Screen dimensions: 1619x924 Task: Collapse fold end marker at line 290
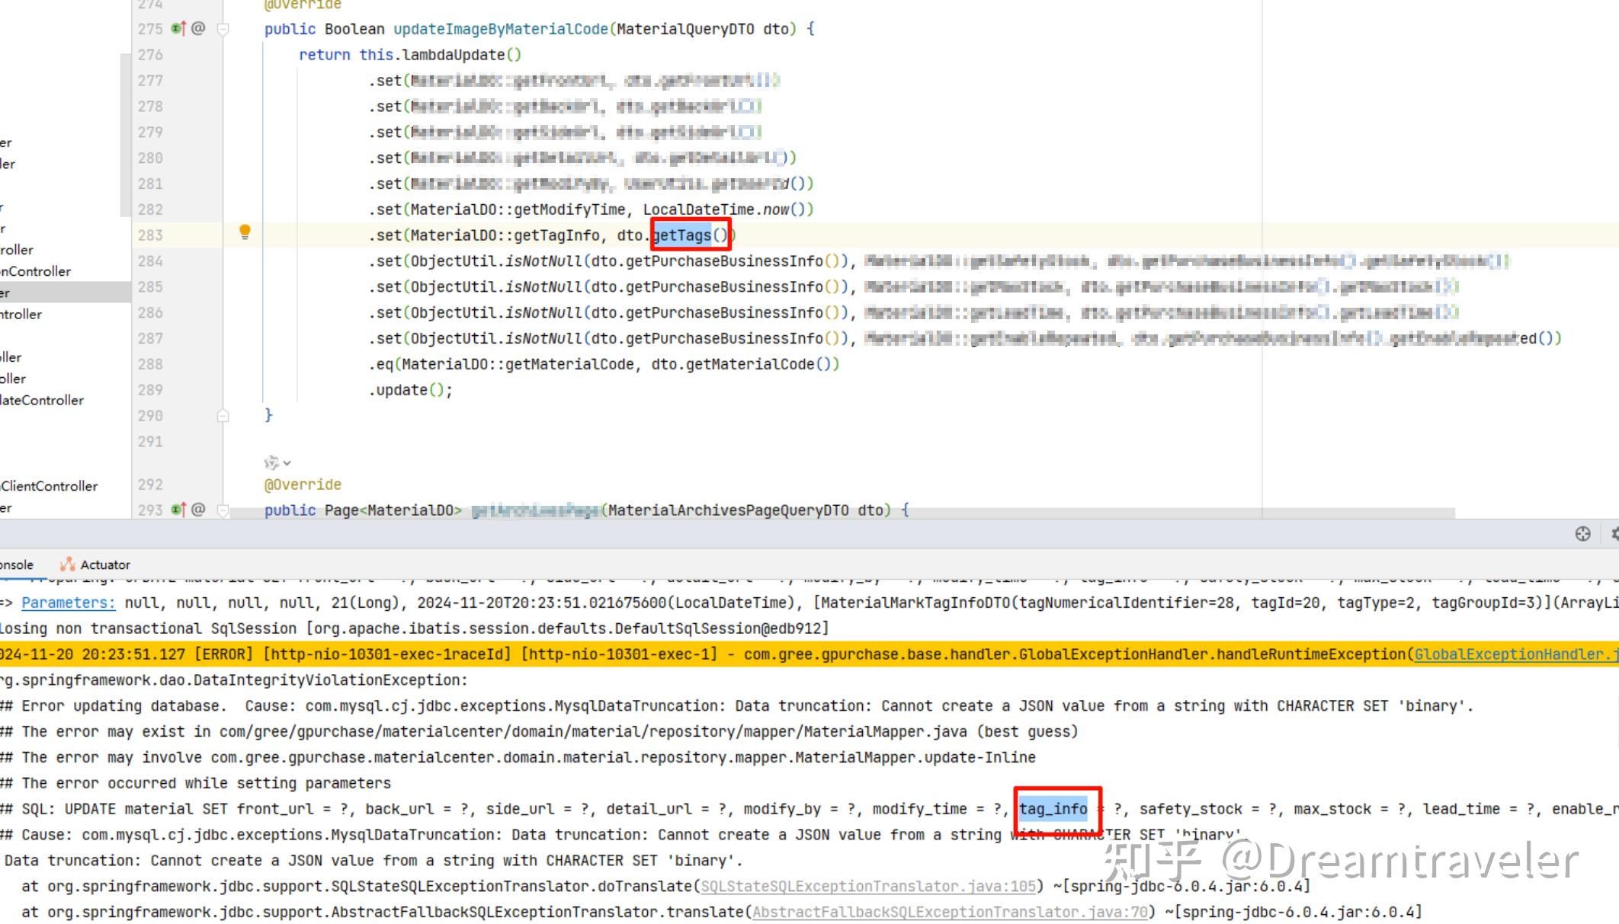point(223,416)
